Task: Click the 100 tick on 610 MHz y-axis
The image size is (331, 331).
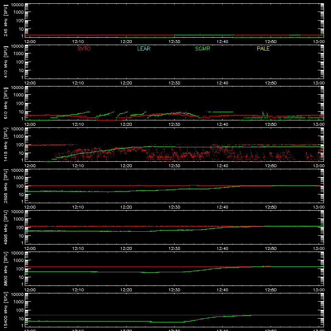Action: (20, 103)
